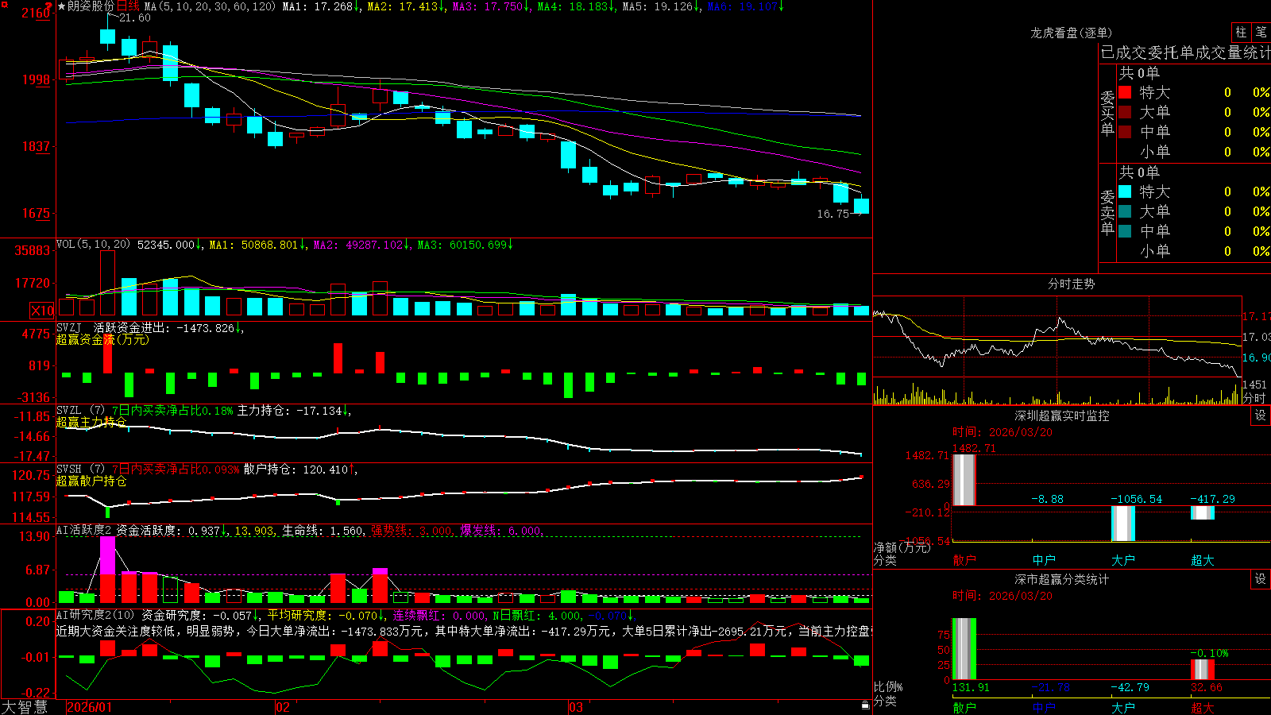Click the 中户 label in 深圳超赢实时监控

pyautogui.click(x=1044, y=560)
